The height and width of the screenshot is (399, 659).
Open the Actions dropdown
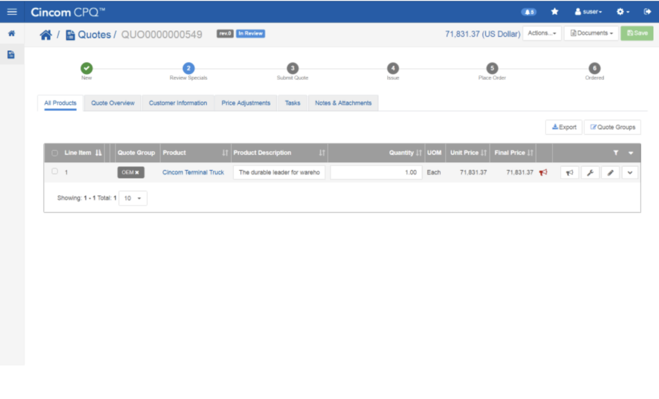(542, 33)
